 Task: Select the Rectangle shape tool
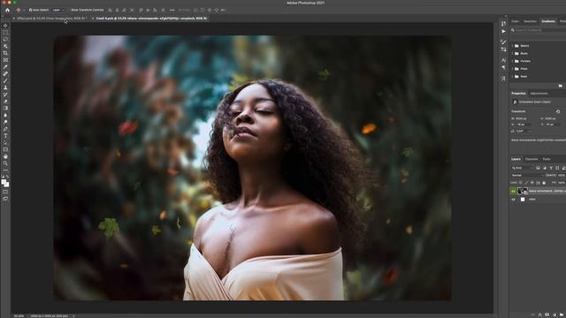coord(5,149)
